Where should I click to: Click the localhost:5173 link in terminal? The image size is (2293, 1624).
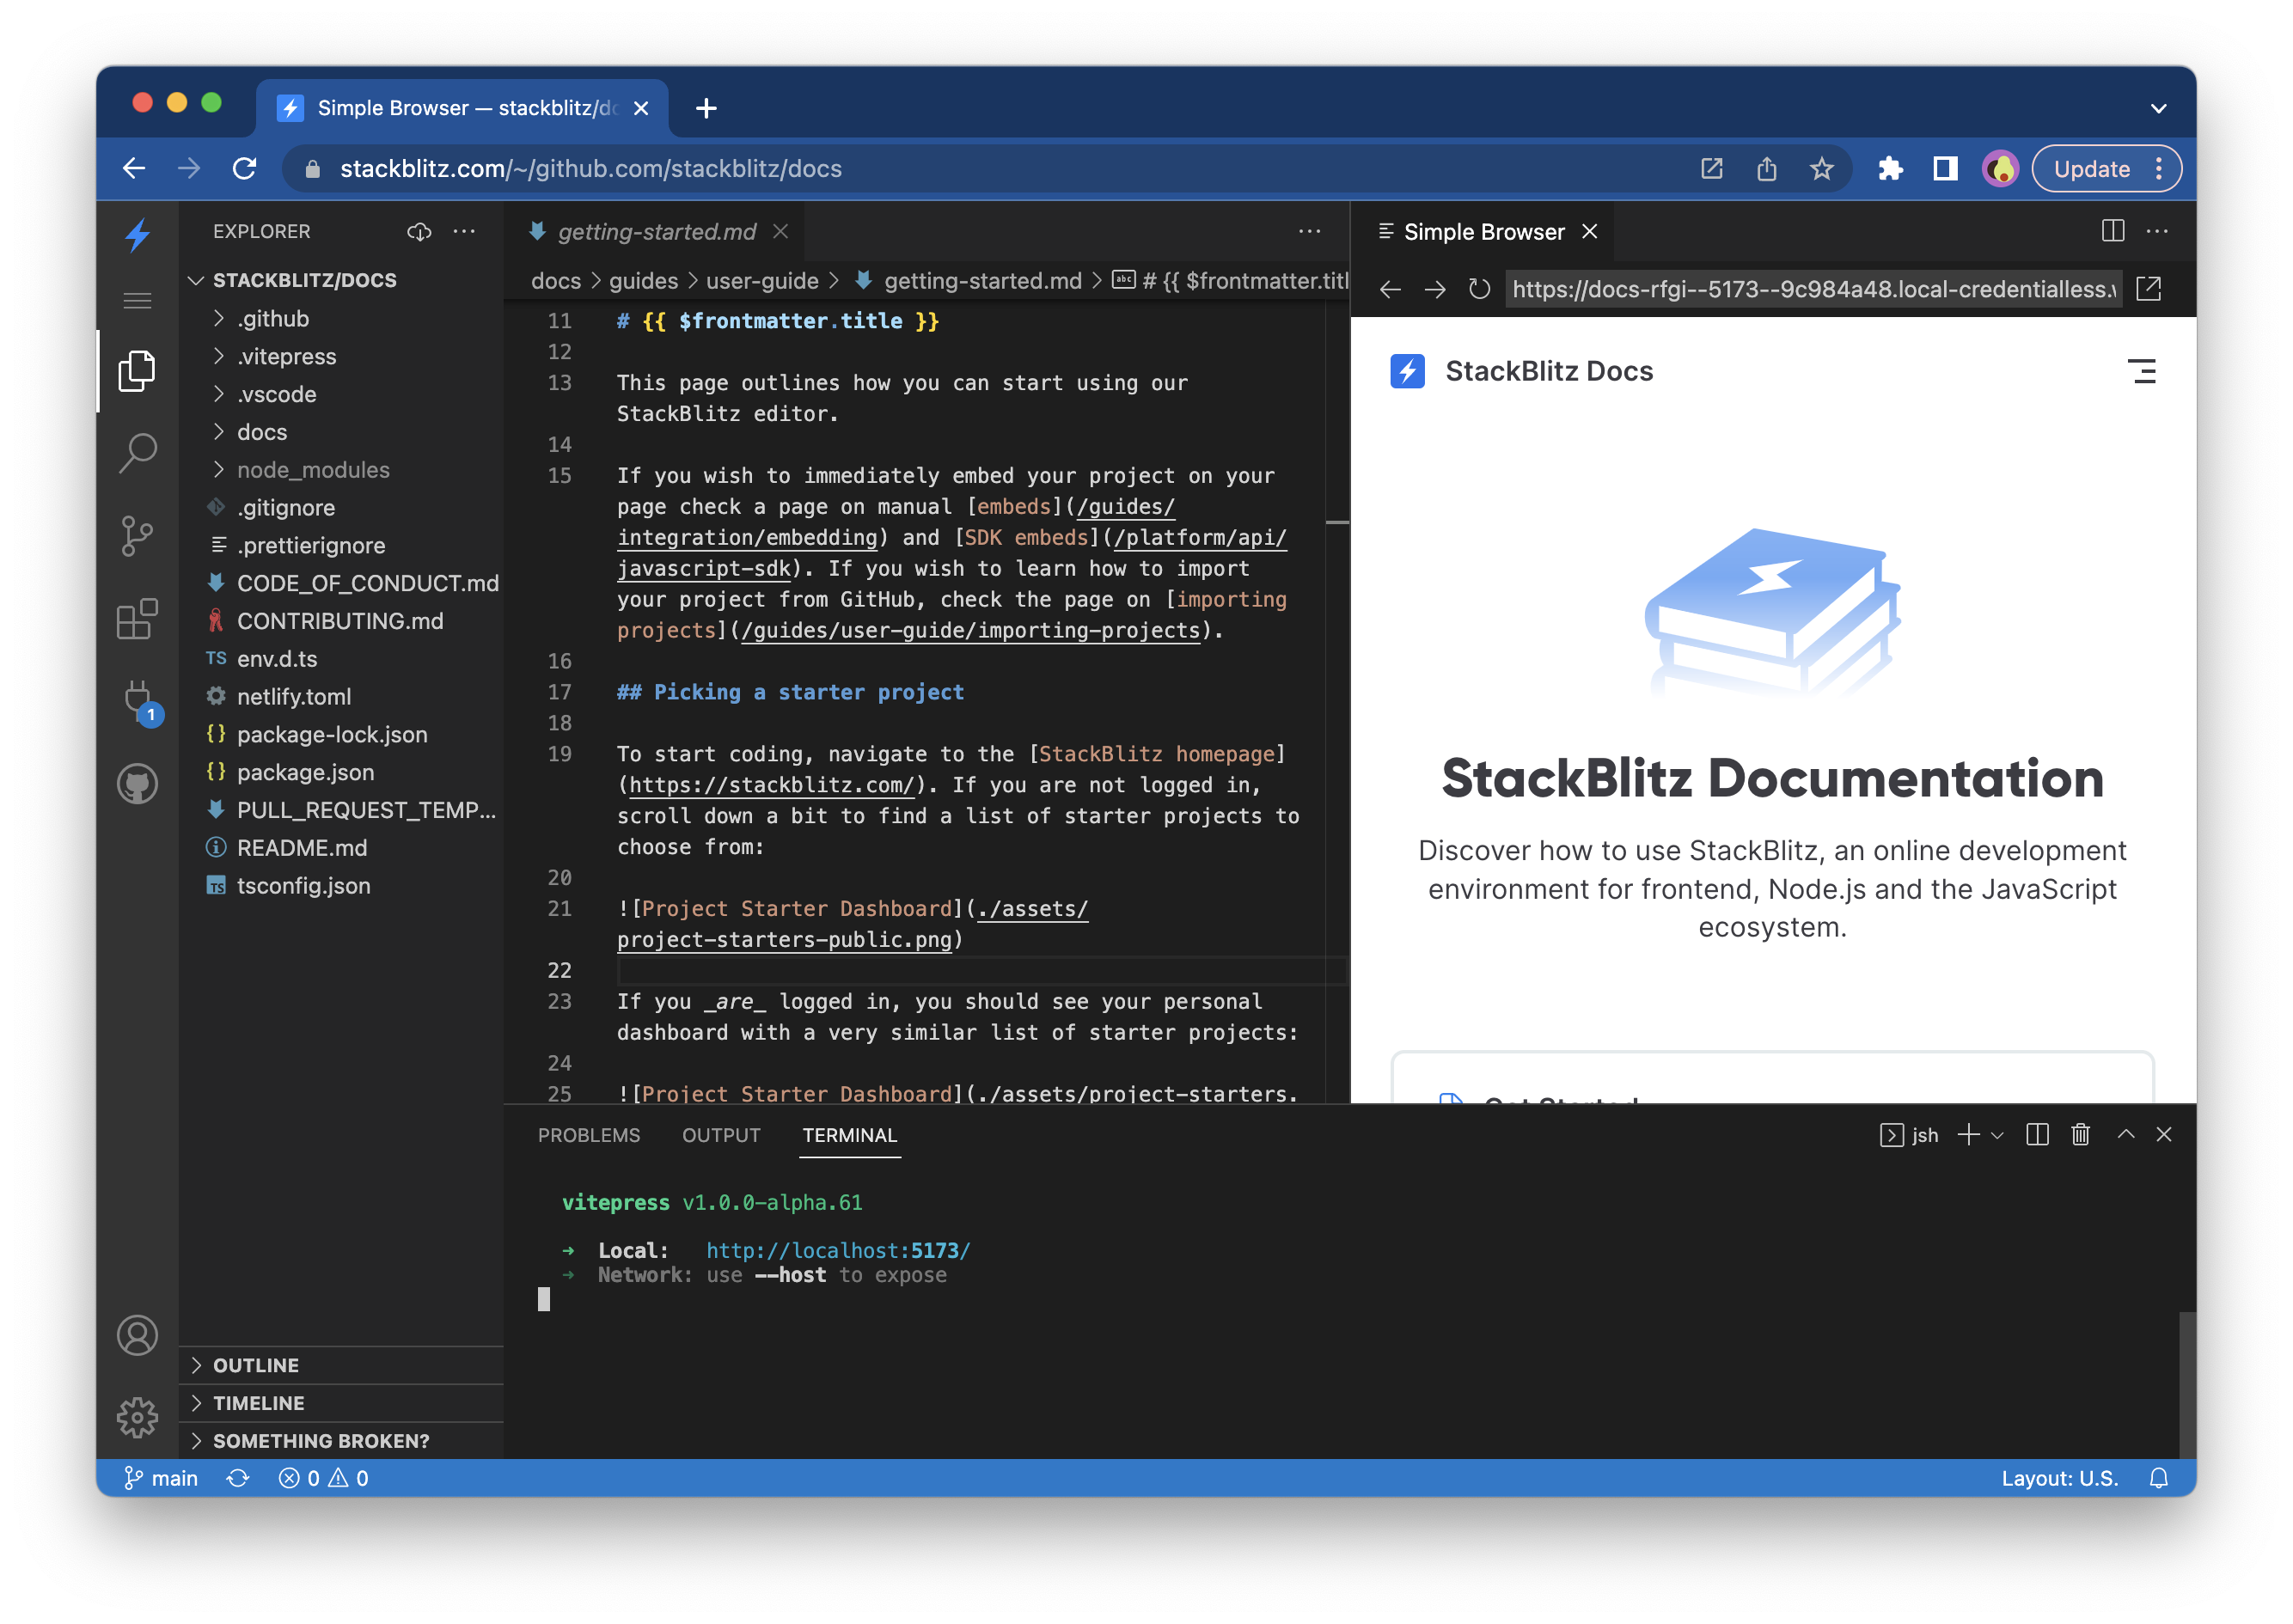837,1250
